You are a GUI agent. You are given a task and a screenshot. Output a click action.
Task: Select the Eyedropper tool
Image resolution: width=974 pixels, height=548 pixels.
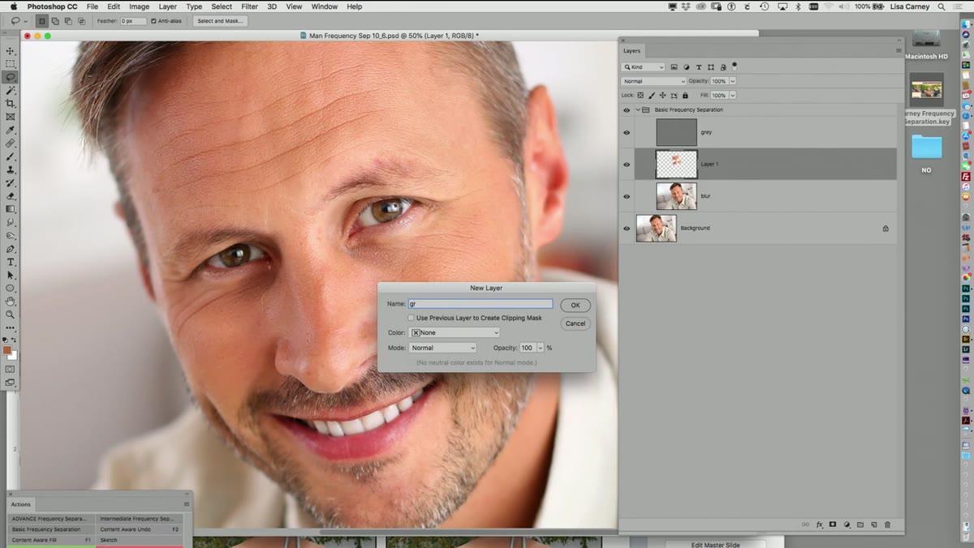pos(11,130)
